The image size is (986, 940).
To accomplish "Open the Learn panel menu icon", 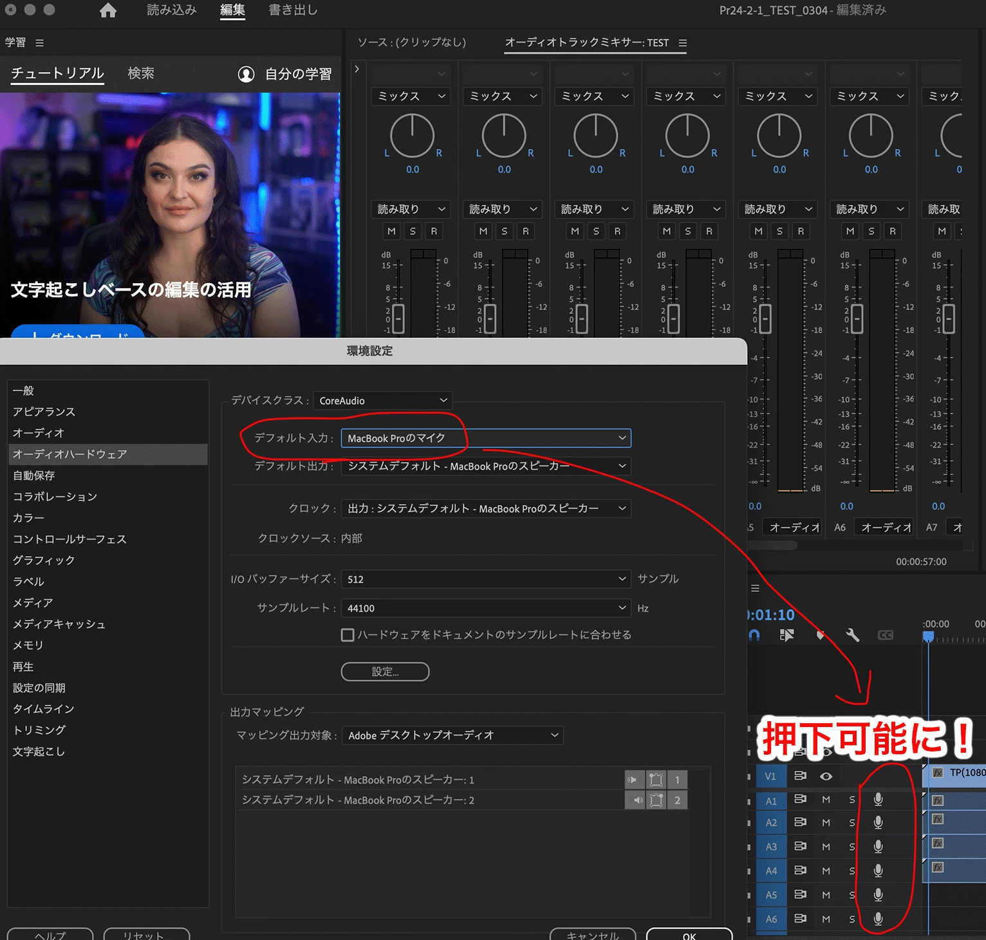I will click(40, 42).
